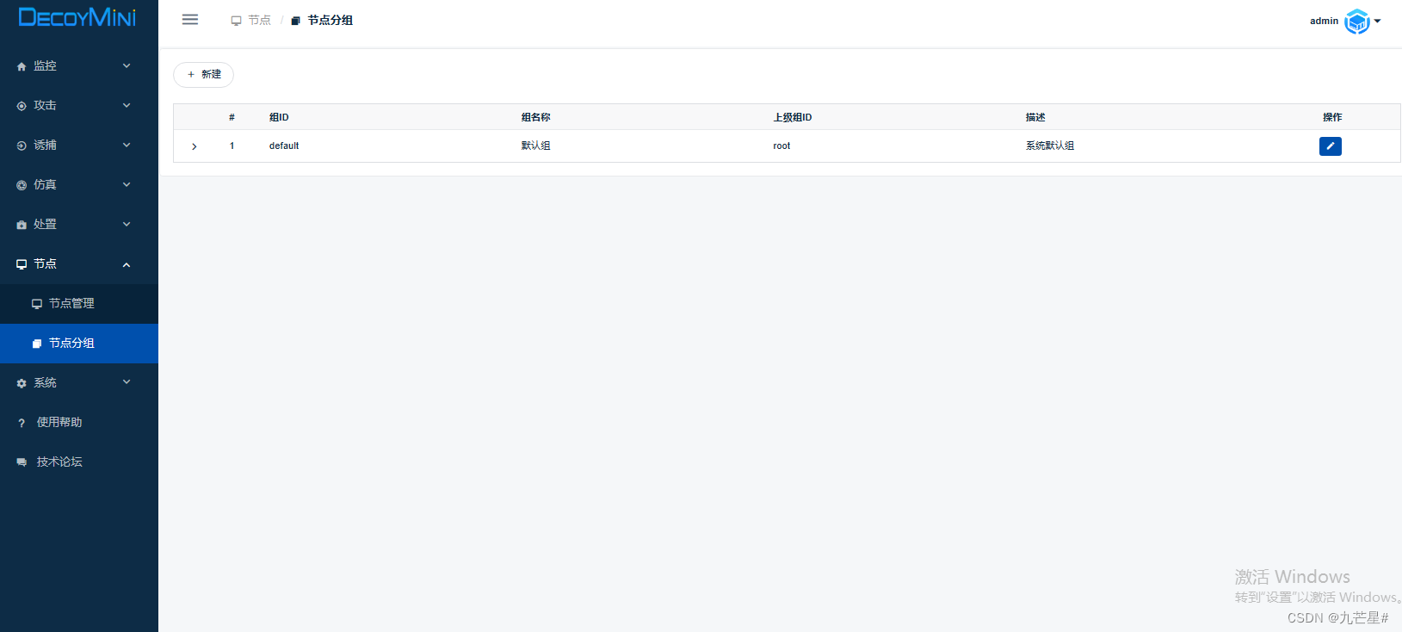Screen dimensions: 1402x632
Task: Click the pencil edit button for default group
Action: pos(1330,146)
